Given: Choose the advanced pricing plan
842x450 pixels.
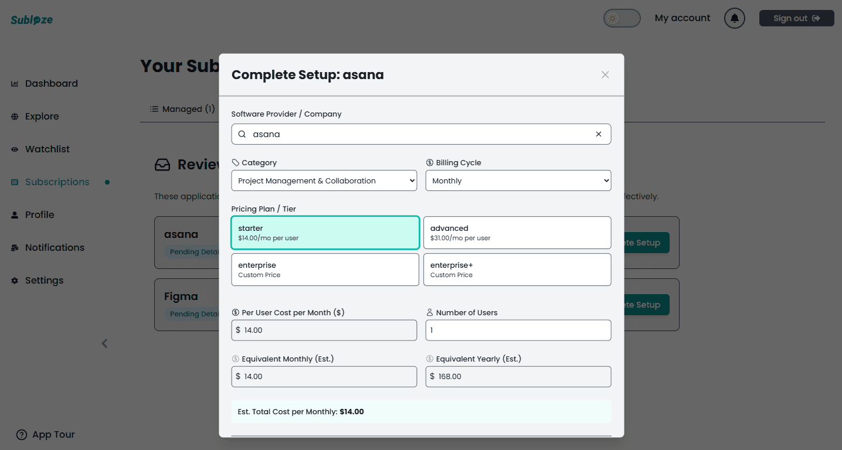Looking at the screenshot, I should pyautogui.click(x=517, y=233).
